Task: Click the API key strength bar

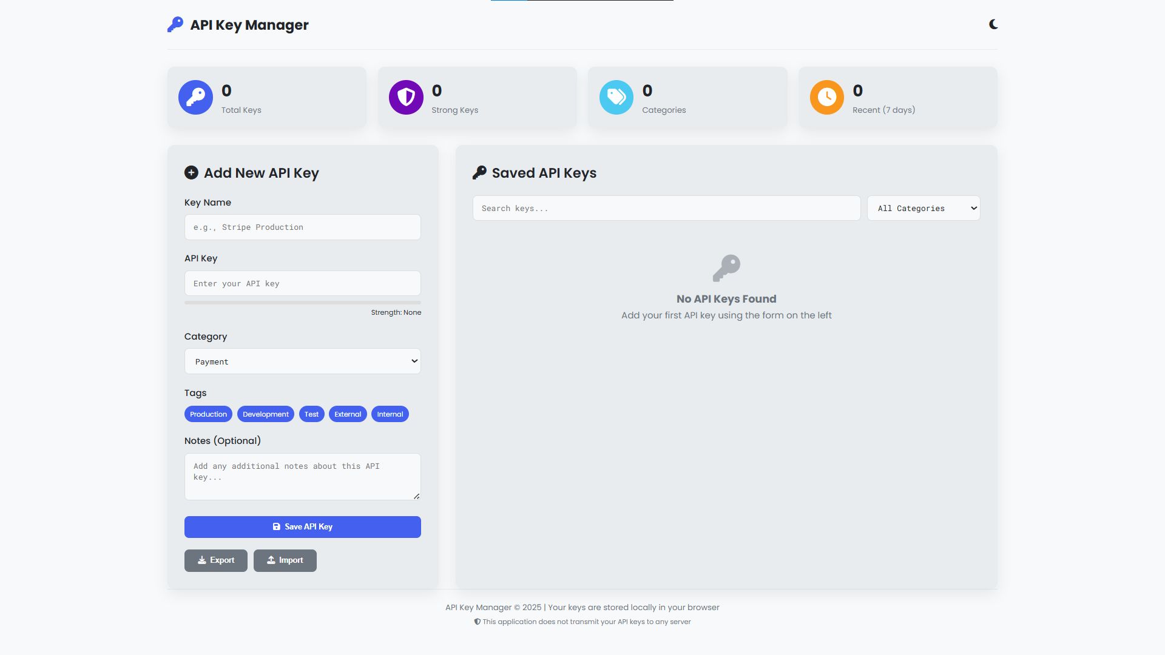Action: [302, 303]
